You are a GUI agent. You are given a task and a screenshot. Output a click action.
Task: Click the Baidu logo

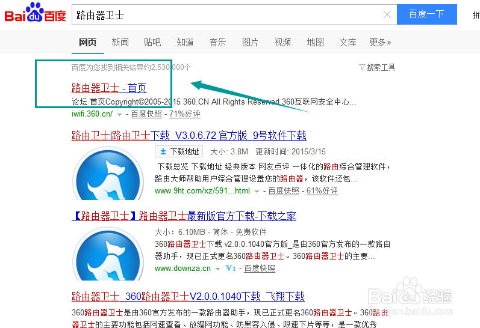(35, 13)
